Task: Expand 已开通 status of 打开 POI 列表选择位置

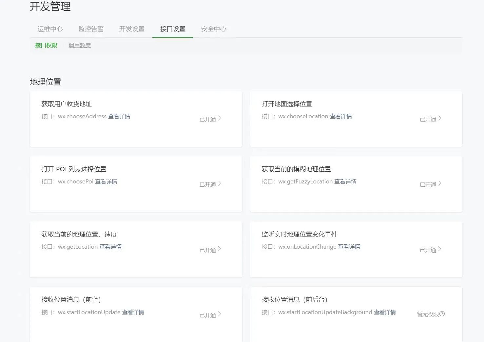Action: (210, 184)
